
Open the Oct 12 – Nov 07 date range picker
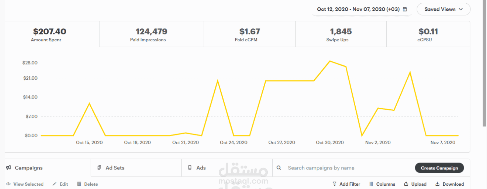[x=358, y=9]
